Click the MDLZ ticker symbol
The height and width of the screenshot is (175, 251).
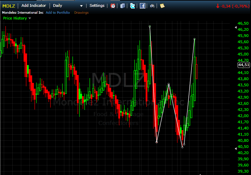coord(9,6)
